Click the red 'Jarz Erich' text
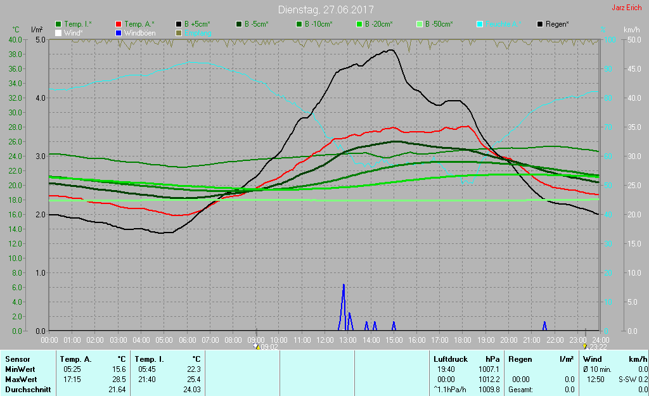The image size is (649, 396). [626, 8]
